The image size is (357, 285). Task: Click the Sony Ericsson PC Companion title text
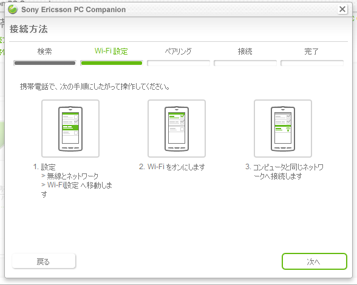tap(73, 10)
